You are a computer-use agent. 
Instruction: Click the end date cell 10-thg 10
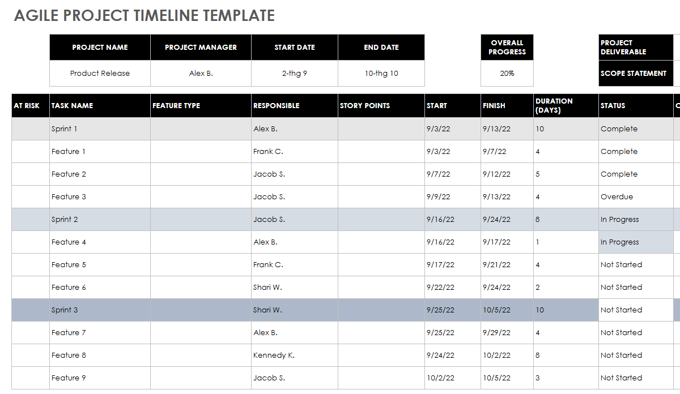click(x=381, y=74)
